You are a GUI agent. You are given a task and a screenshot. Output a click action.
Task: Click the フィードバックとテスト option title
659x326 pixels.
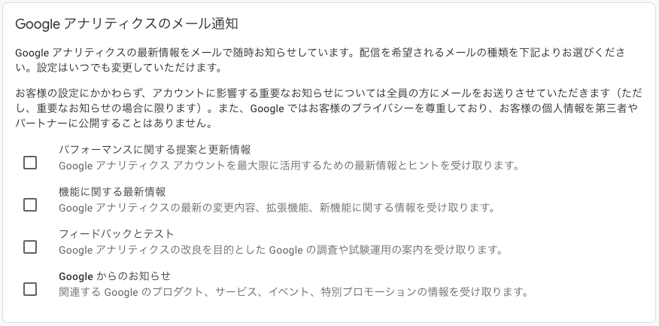[117, 233]
